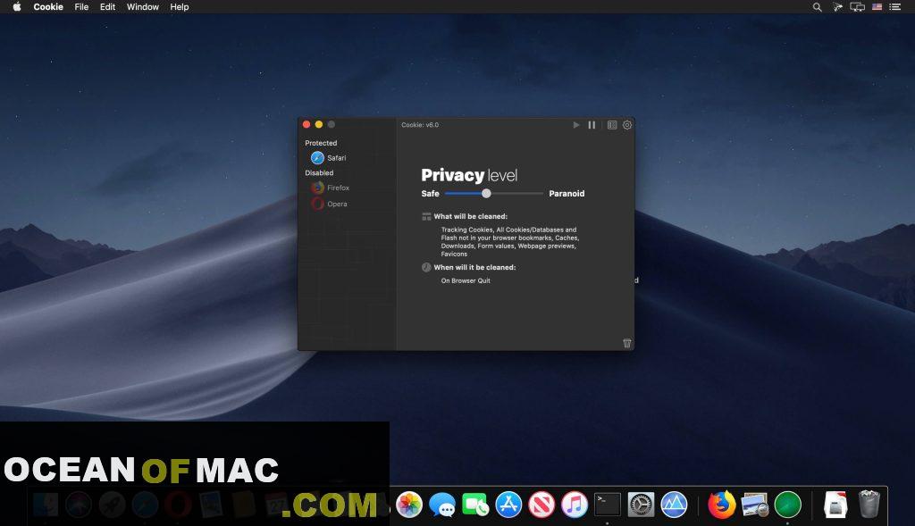This screenshot has width=915, height=526.
Task: Set privacy level to Paranoid end of slider
Action: click(541, 193)
